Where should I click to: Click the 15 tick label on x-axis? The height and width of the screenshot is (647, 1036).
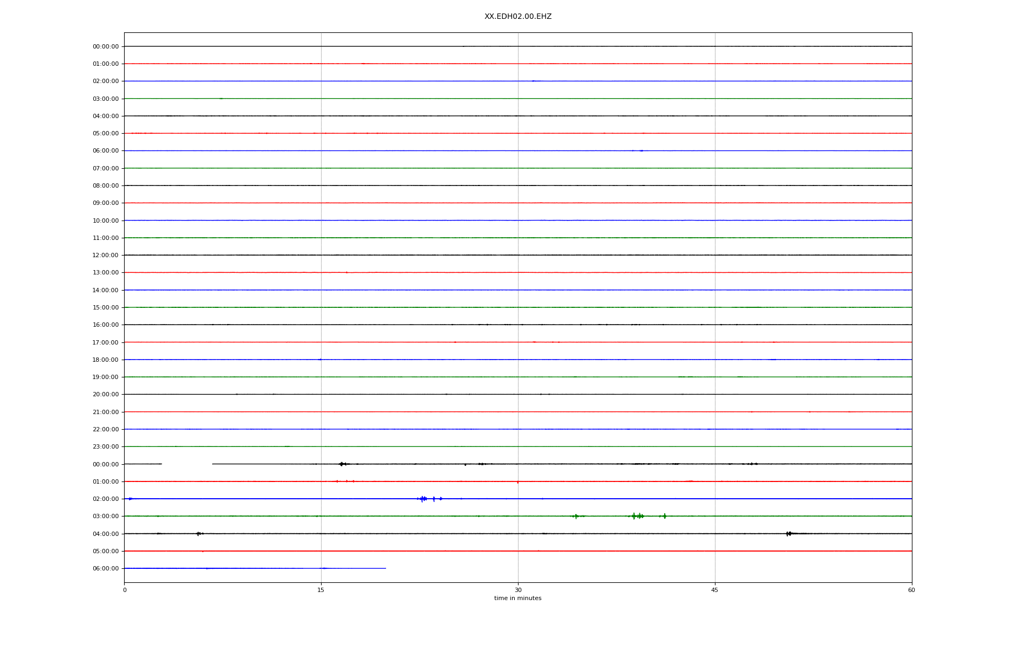click(x=321, y=590)
